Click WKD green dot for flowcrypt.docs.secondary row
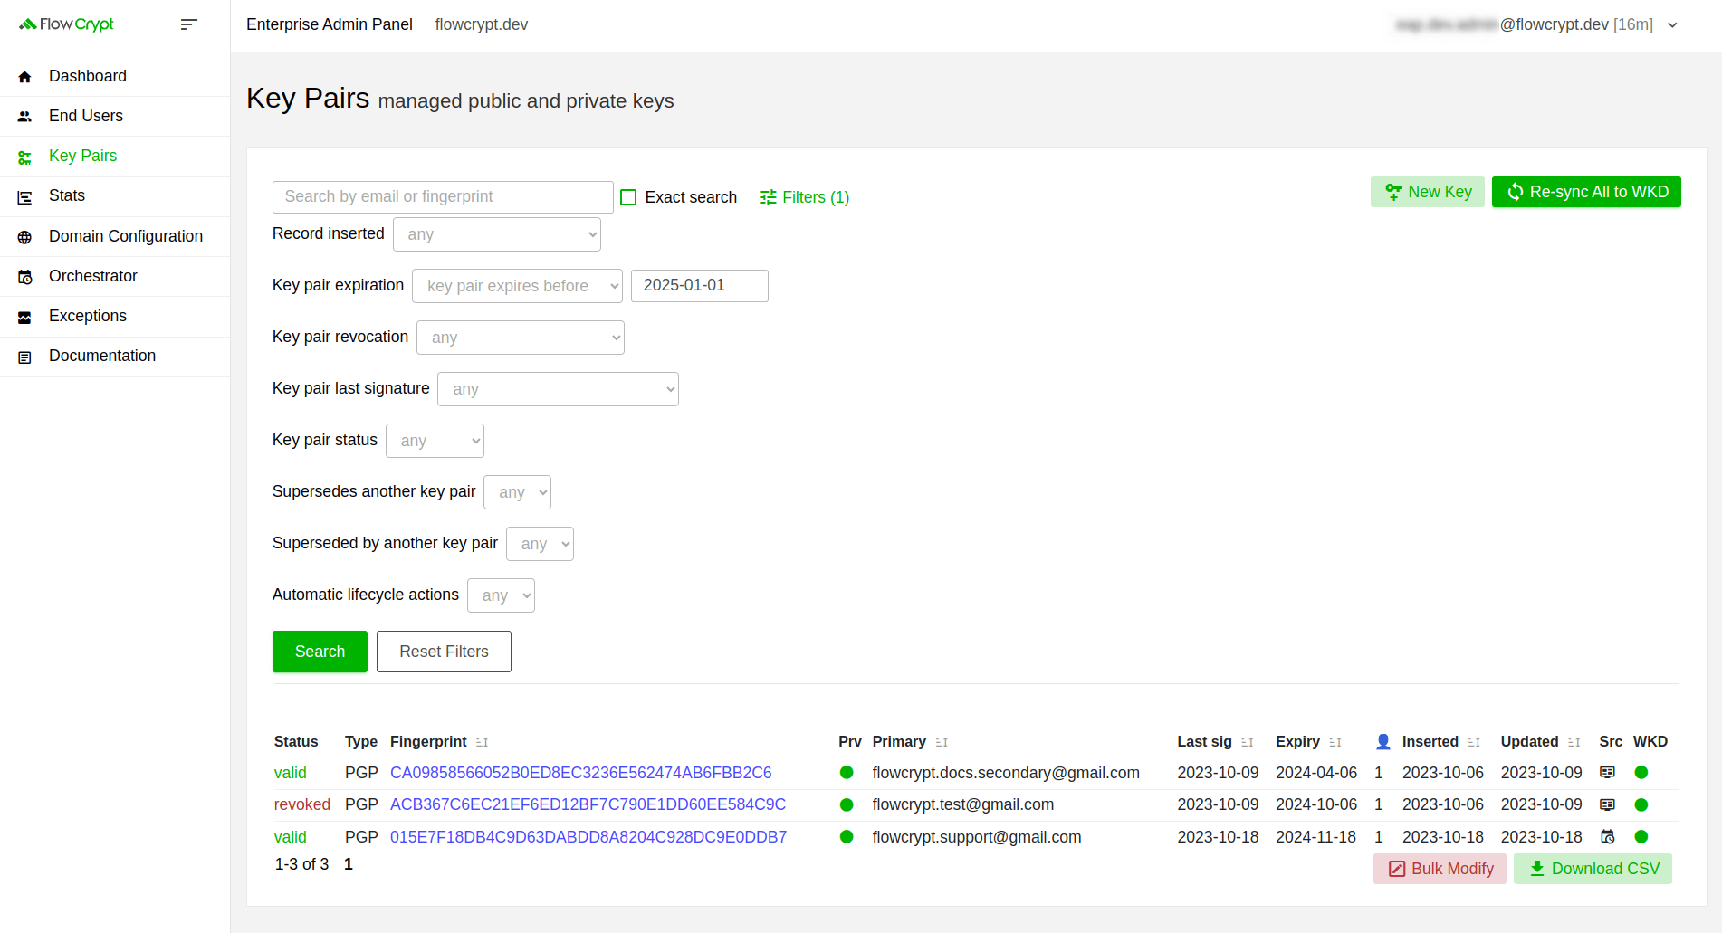The width and height of the screenshot is (1722, 933). click(1641, 773)
